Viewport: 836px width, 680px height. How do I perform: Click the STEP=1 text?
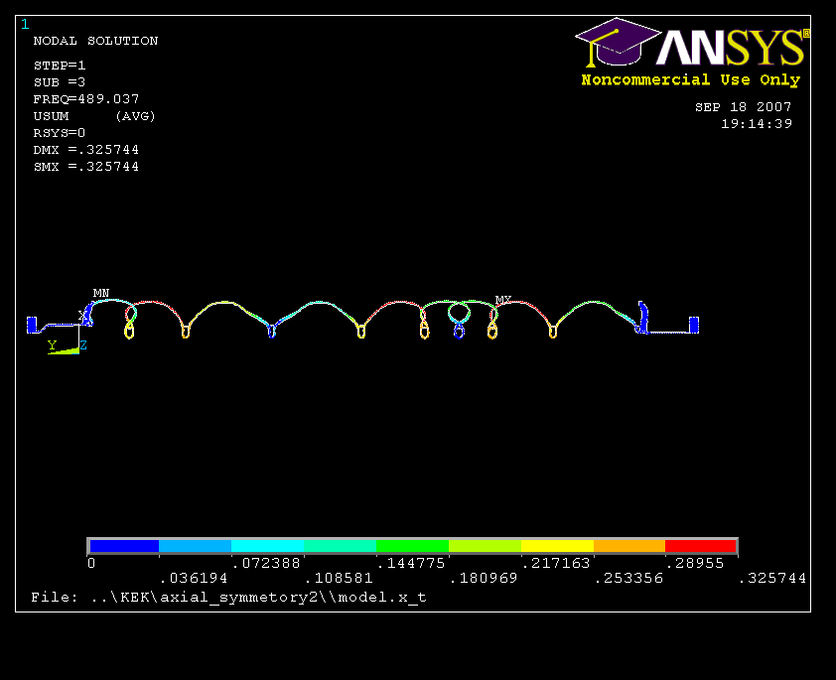tap(60, 66)
